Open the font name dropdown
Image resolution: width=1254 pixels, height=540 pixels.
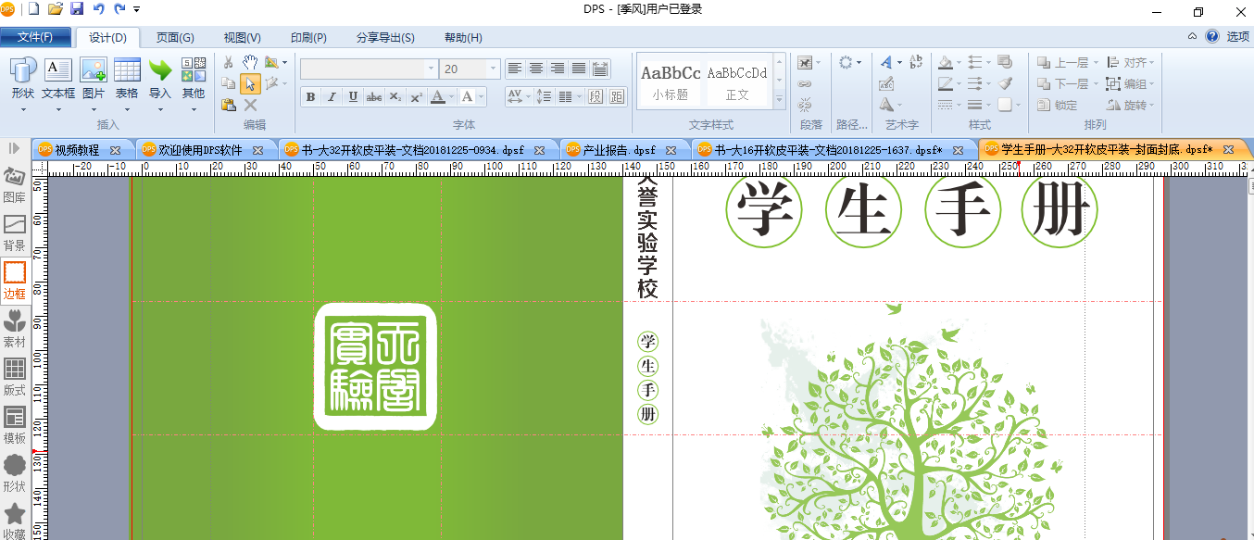[x=431, y=69]
